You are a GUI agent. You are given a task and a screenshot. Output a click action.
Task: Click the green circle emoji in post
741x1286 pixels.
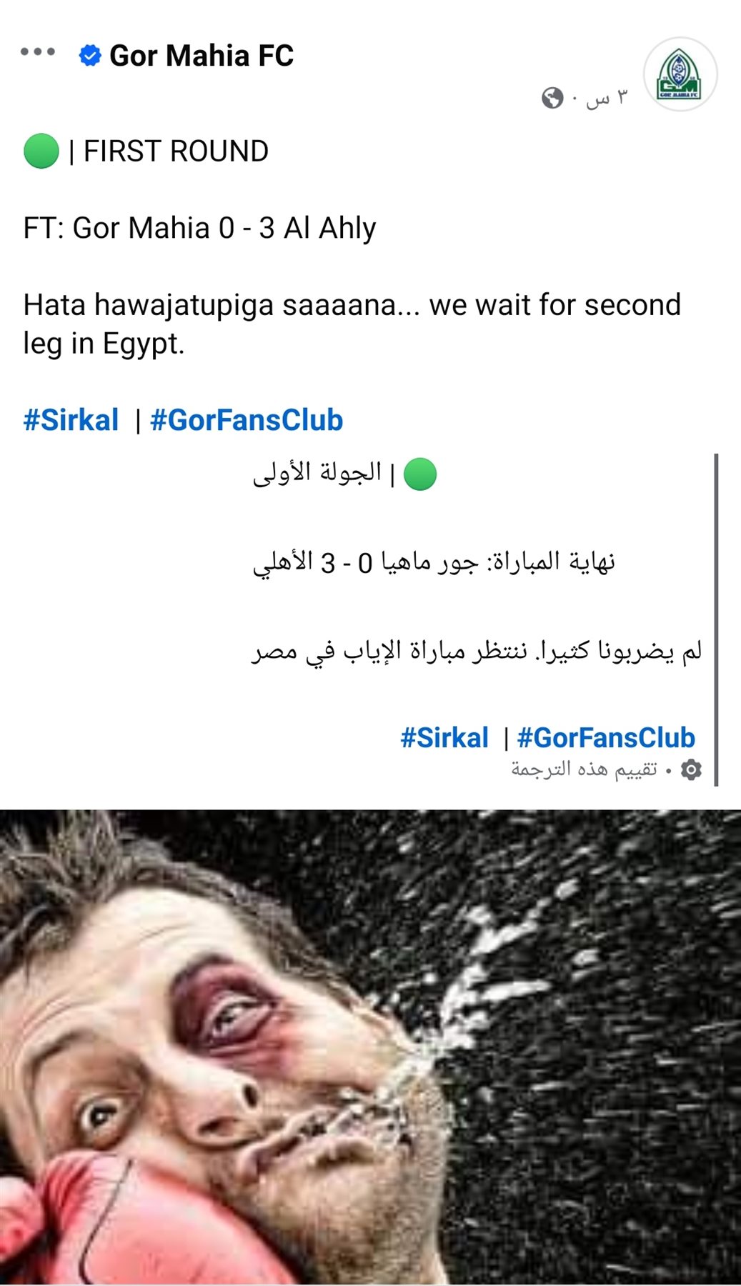(x=41, y=151)
